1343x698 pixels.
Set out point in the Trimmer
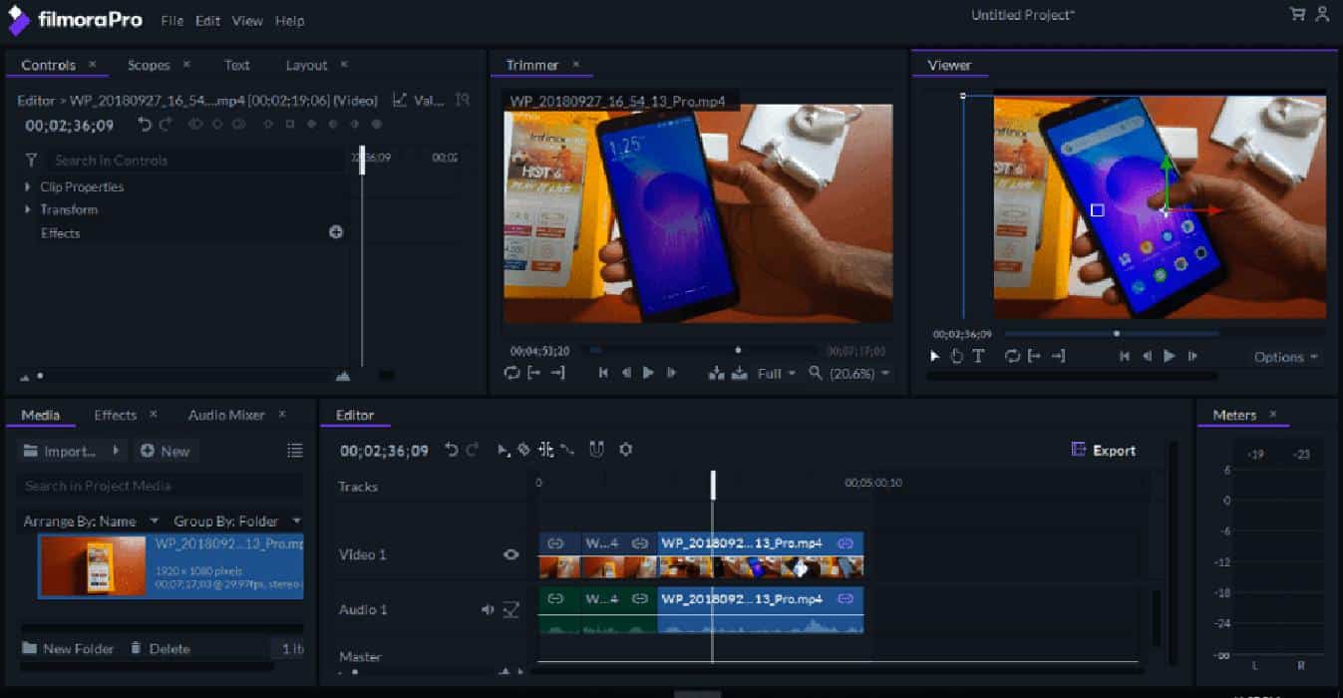coord(557,373)
